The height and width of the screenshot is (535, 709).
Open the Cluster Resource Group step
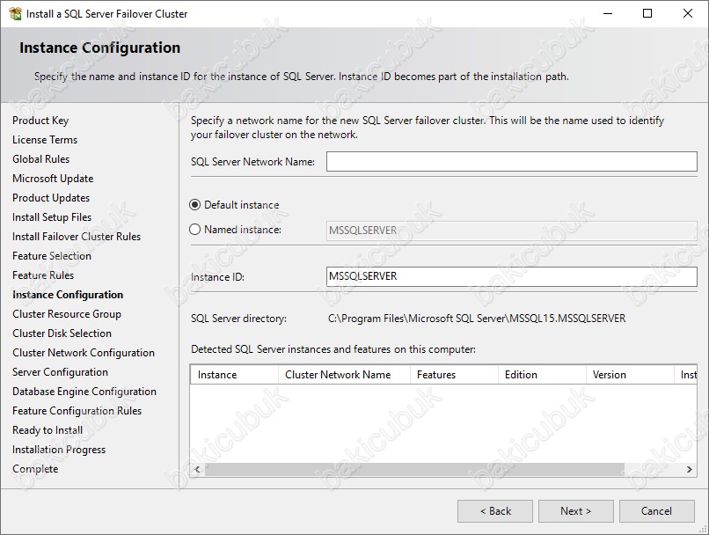[x=67, y=314]
